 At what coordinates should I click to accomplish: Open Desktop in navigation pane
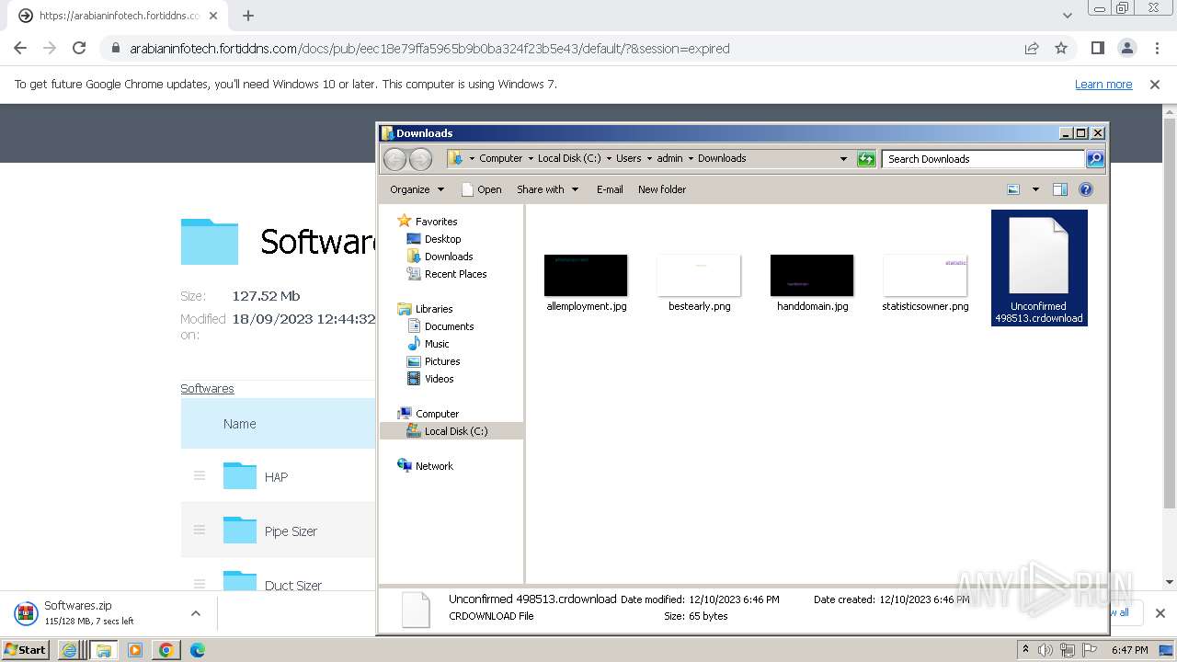[442, 239]
